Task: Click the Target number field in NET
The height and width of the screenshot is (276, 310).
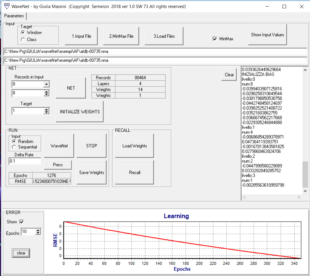Action: [x=28, y=111]
